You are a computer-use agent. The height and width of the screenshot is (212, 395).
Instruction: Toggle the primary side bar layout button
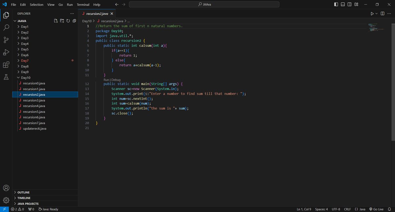[336, 5]
